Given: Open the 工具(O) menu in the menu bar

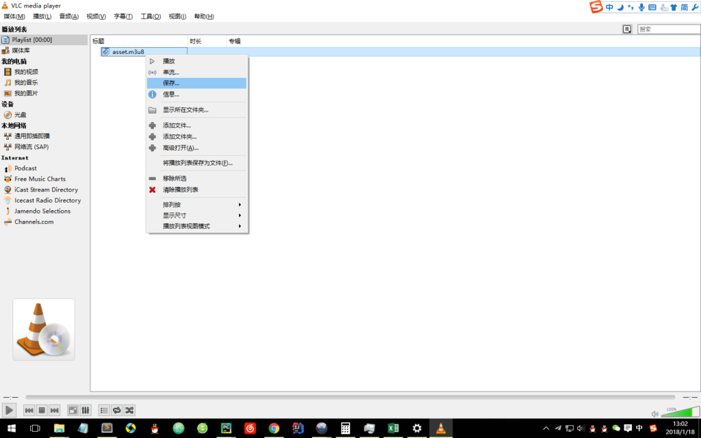Looking at the screenshot, I should pos(151,16).
